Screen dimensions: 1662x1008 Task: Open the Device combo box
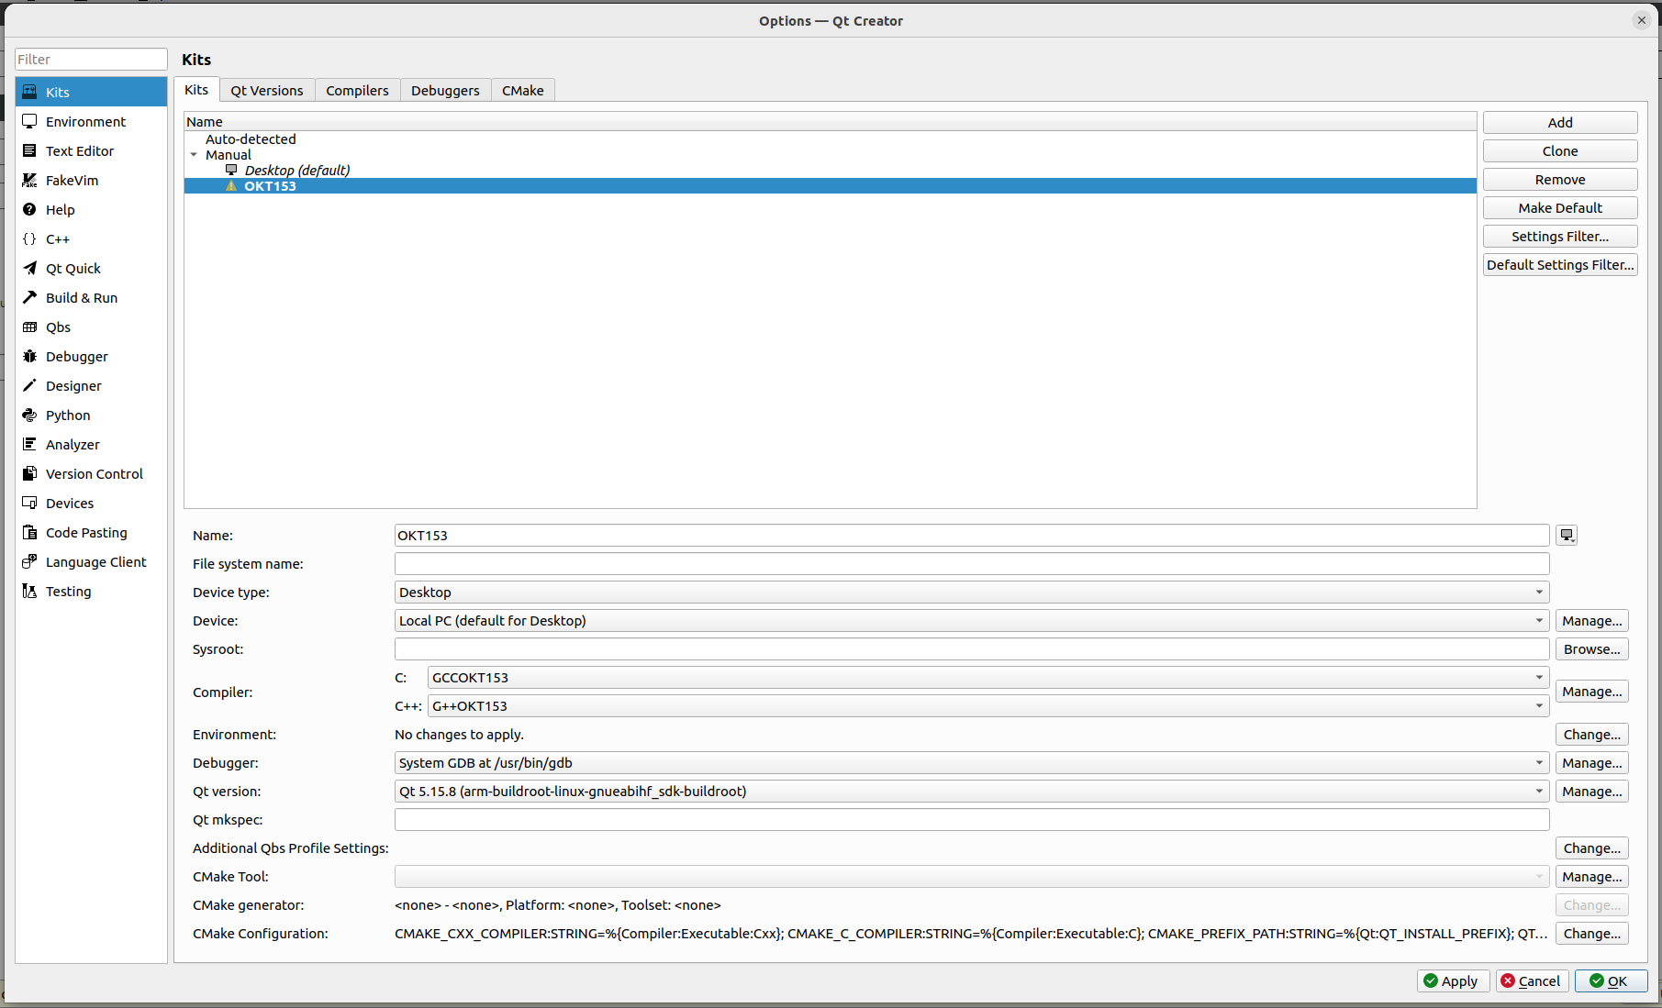coord(972,621)
